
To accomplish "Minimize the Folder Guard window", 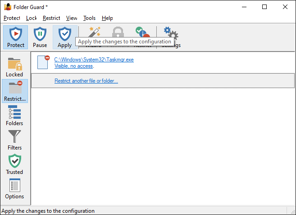I will point(244,7).
